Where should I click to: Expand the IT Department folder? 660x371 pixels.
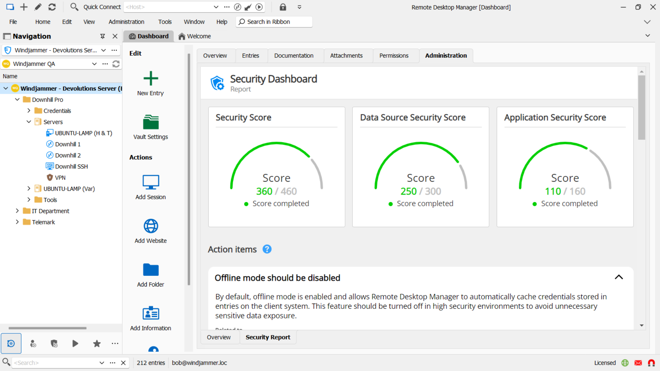click(17, 211)
